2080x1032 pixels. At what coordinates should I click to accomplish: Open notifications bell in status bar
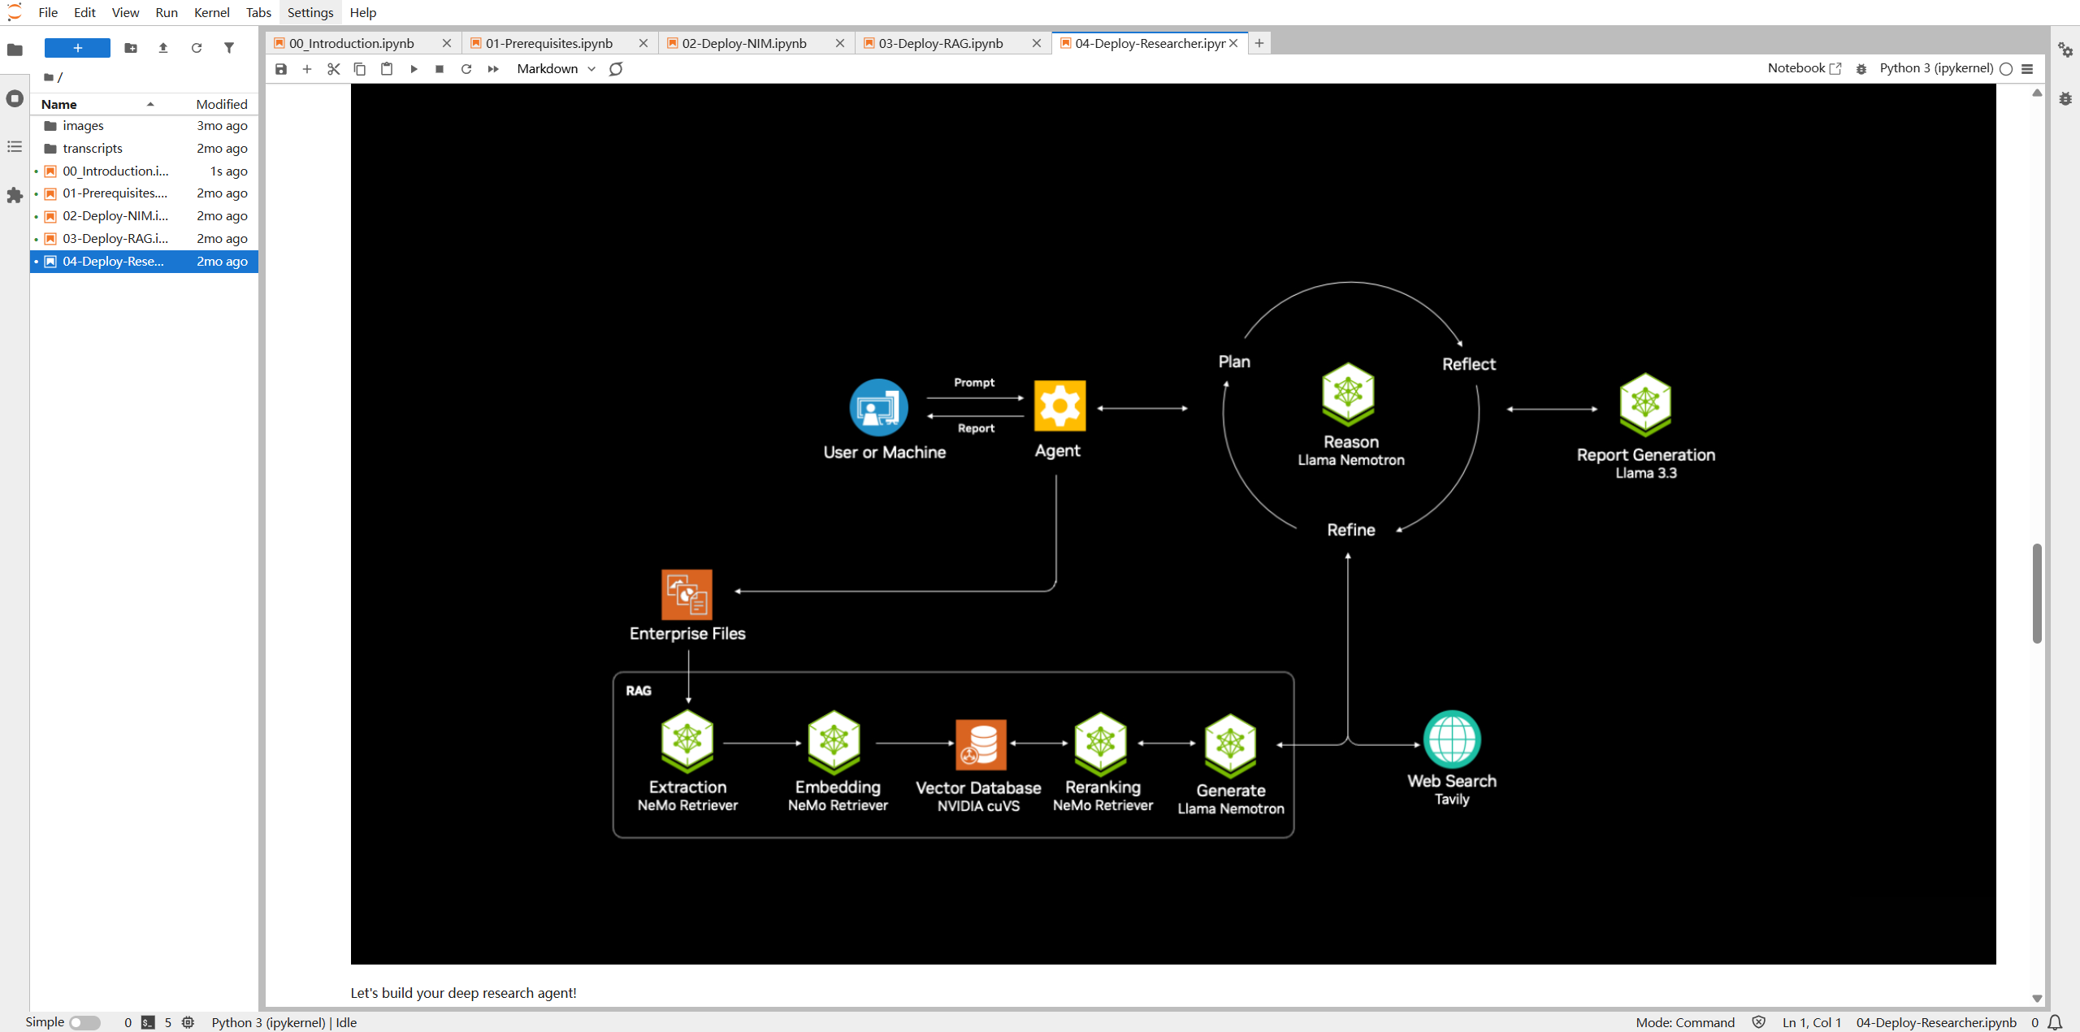coord(2055,1022)
